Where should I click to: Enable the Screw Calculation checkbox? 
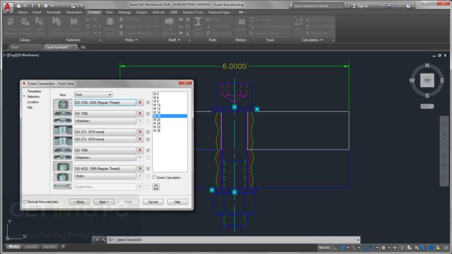[155, 177]
